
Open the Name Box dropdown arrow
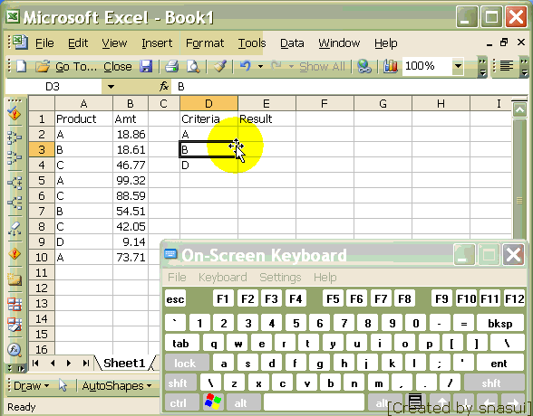pyautogui.click(x=111, y=87)
